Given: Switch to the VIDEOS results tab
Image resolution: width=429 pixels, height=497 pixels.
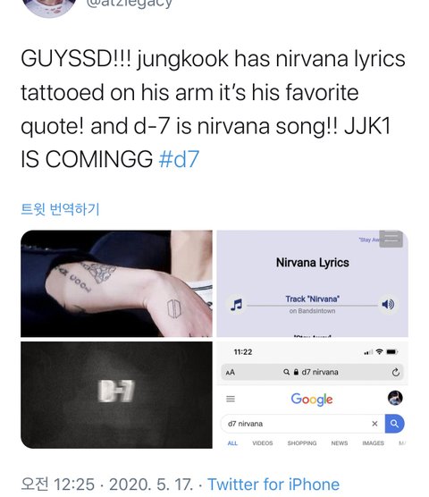Looking at the screenshot, I should (263, 443).
